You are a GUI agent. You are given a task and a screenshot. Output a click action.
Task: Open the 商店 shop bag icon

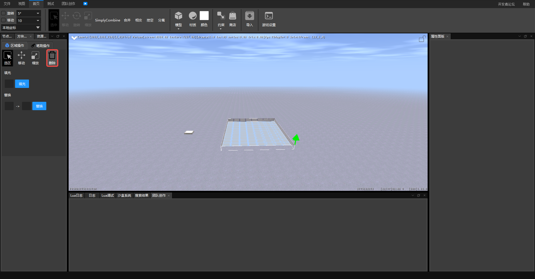[232, 16]
